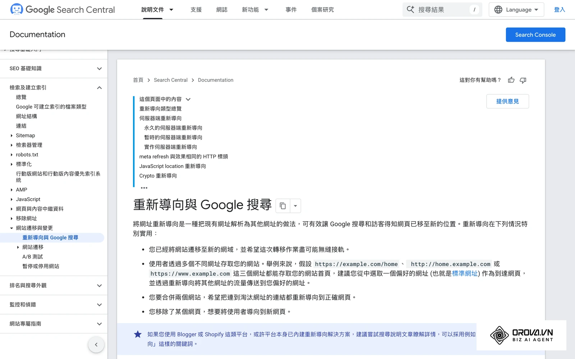Screen dimensions: 575x359
Task: Open the 個案研究 nav tab
Action: point(322,10)
